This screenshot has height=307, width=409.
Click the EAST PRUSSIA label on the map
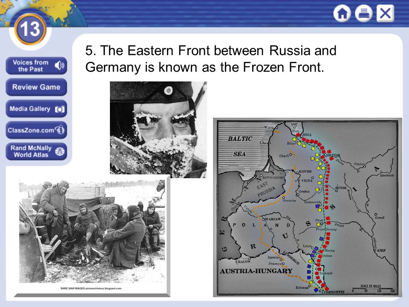266,188
